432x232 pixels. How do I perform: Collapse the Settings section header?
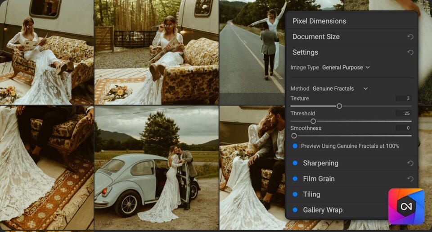pyautogui.click(x=305, y=52)
